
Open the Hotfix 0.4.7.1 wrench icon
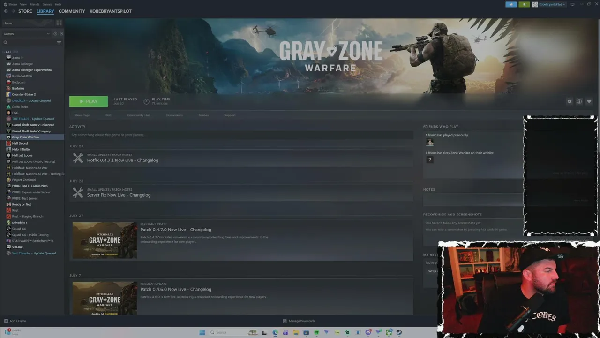78,158
